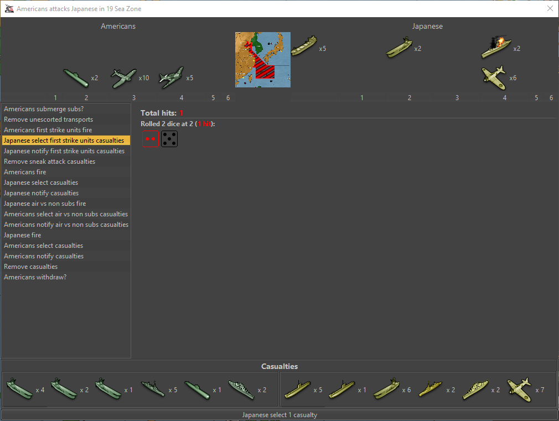Select American carrier x 4 in Casualties

20,388
